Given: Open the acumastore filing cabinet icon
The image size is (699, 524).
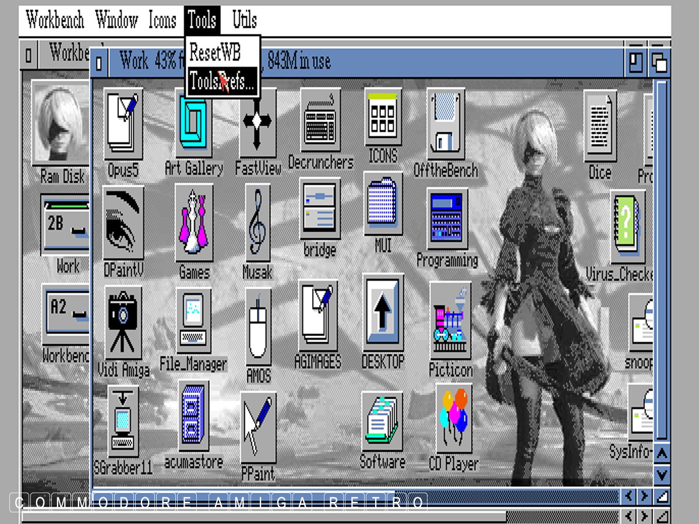Looking at the screenshot, I should 194,416.
